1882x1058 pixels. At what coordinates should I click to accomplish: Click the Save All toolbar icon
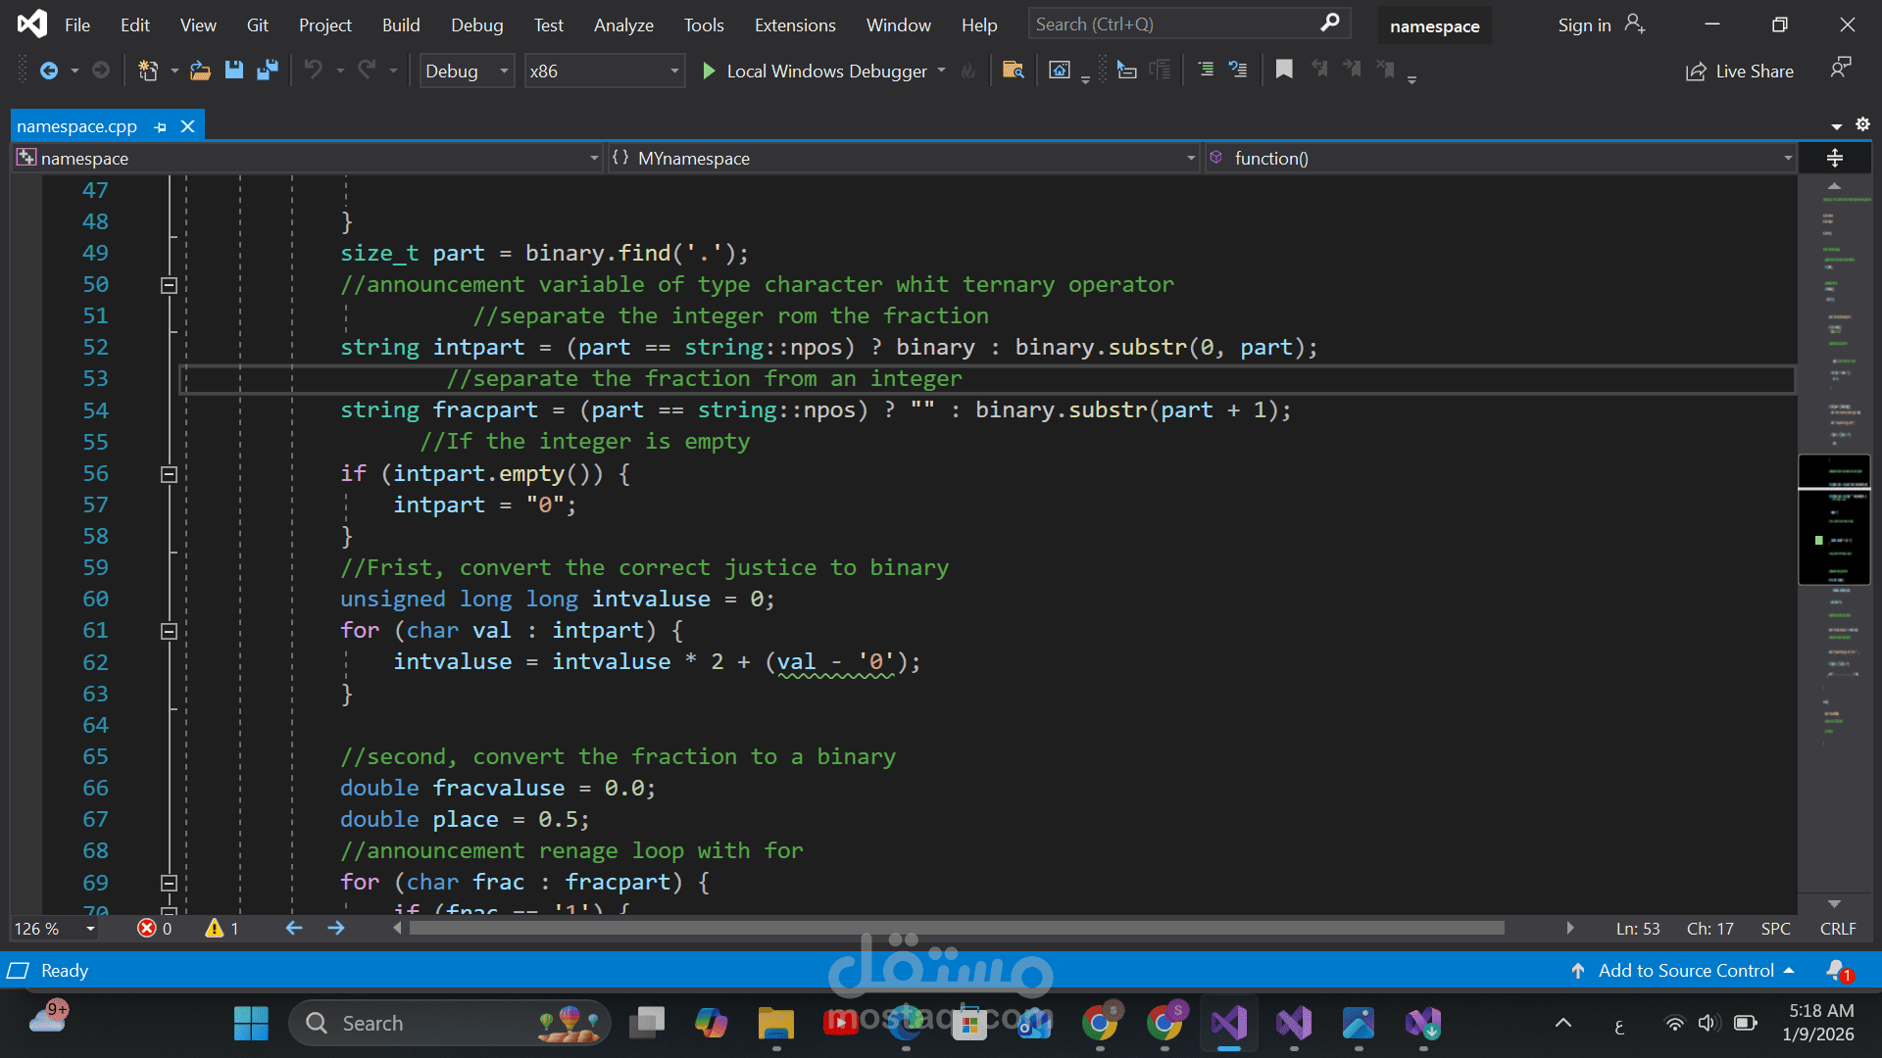coord(267,71)
